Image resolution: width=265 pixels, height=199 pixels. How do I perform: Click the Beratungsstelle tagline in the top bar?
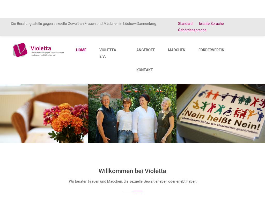point(84,24)
